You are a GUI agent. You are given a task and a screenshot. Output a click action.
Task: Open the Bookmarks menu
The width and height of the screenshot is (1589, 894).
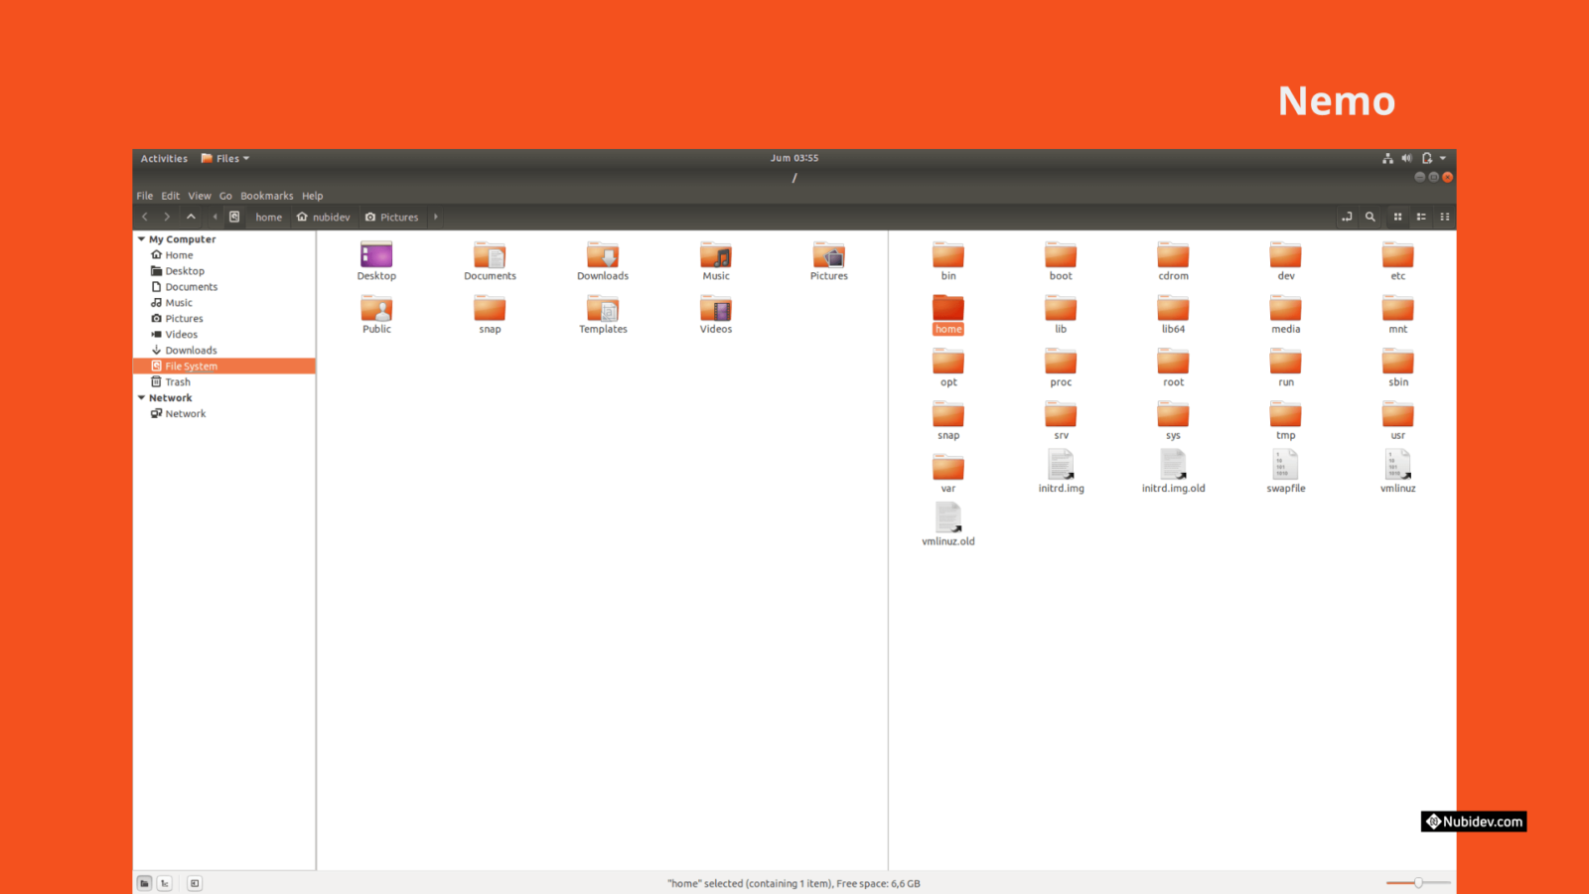click(266, 196)
